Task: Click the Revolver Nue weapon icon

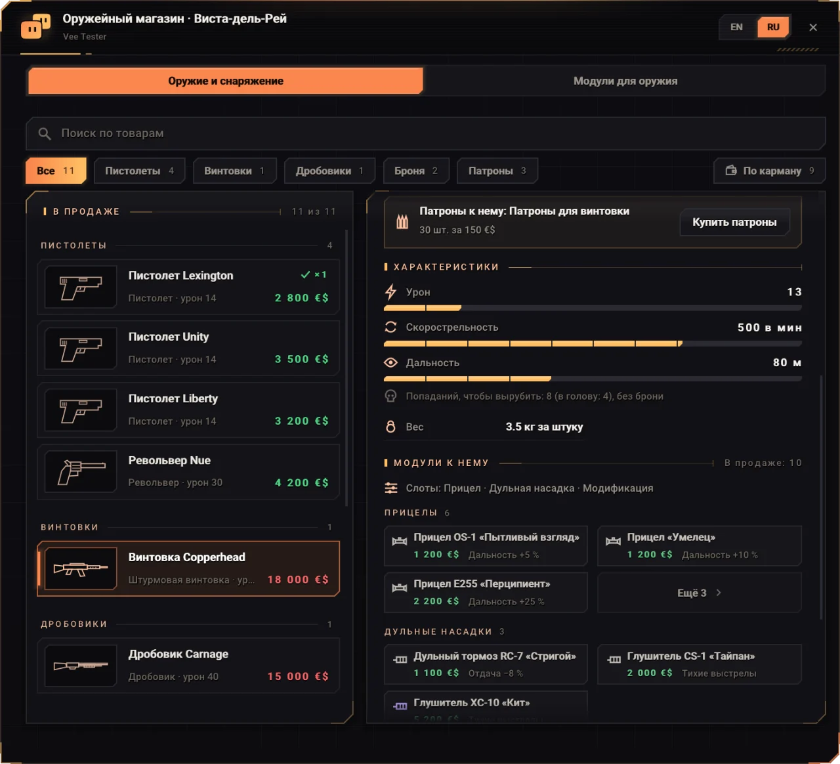Action: (x=81, y=472)
